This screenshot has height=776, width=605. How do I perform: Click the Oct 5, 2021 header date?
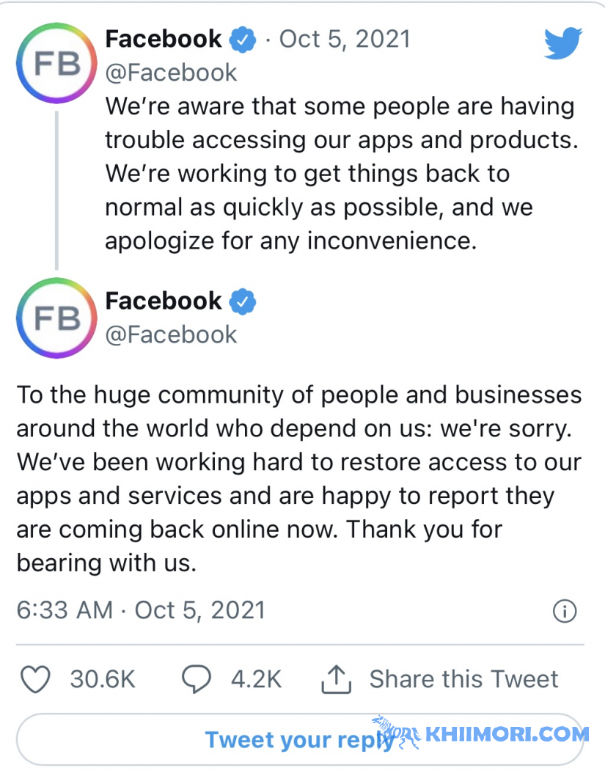[345, 39]
